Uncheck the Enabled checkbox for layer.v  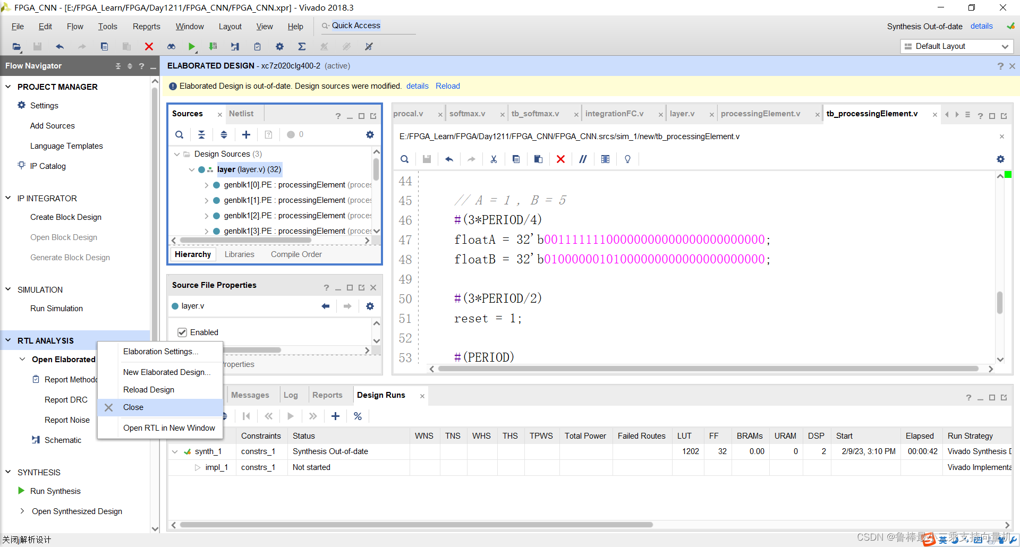[182, 332]
